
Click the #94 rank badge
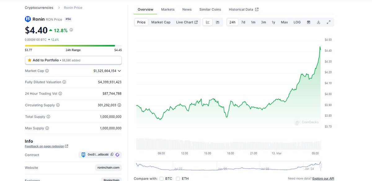(68, 19)
